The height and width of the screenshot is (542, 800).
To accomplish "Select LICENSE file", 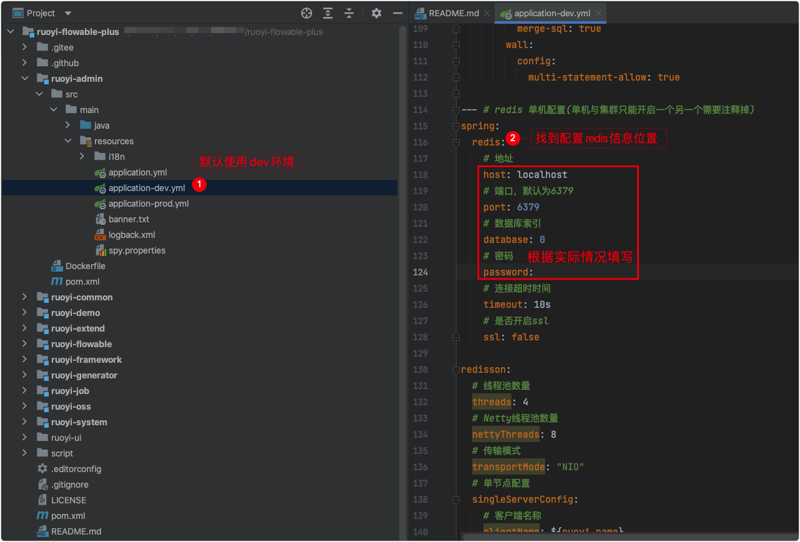I will pyautogui.click(x=69, y=500).
